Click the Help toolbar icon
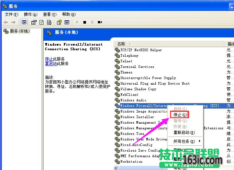Image resolution: width=234 pixels, height=170 pixels. [59, 22]
